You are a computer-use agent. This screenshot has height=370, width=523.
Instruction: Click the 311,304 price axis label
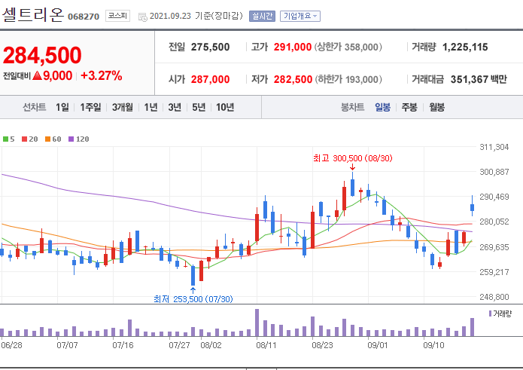pos(494,147)
